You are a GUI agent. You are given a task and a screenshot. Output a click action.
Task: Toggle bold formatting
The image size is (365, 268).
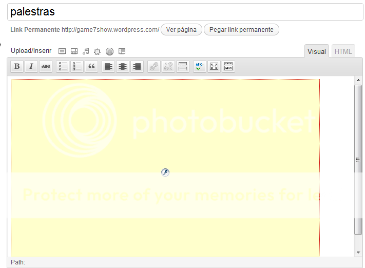click(x=17, y=66)
